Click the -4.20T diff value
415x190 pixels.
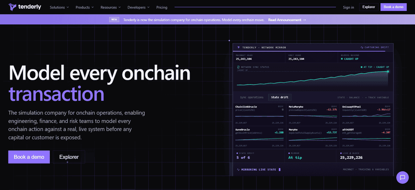pos(386,132)
